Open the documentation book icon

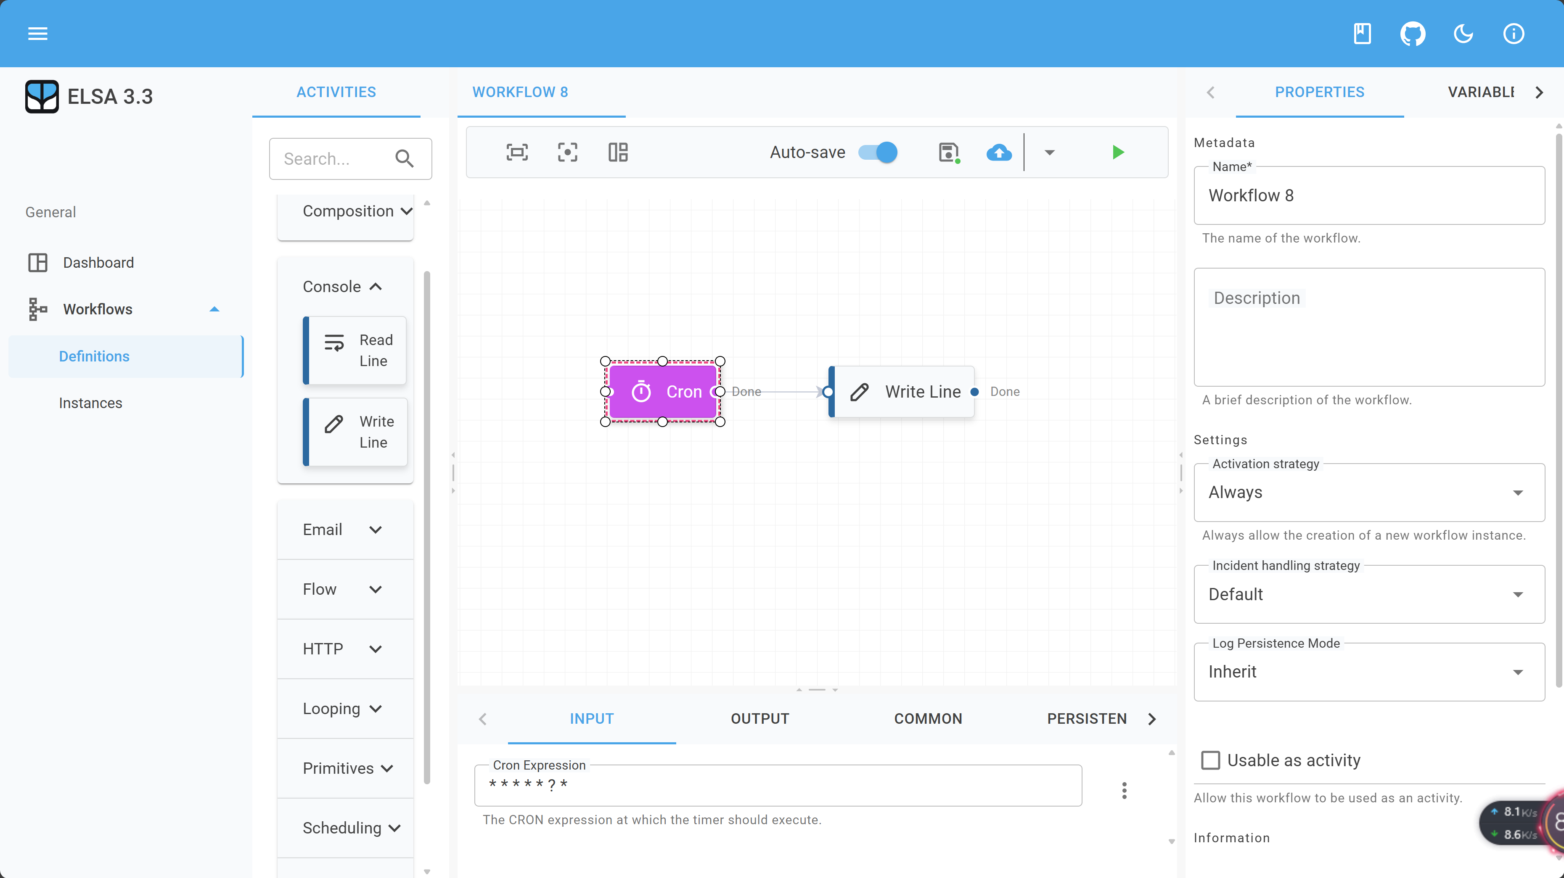(1362, 33)
